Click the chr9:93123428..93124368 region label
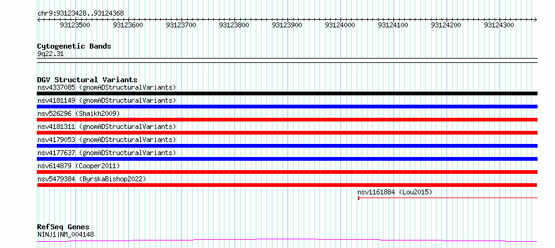Viewport: 555px width, 248px height. pos(80,14)
